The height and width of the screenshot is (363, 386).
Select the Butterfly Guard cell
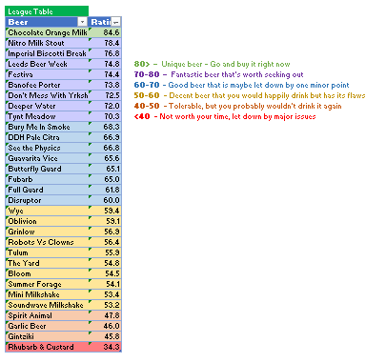[48, 169]
